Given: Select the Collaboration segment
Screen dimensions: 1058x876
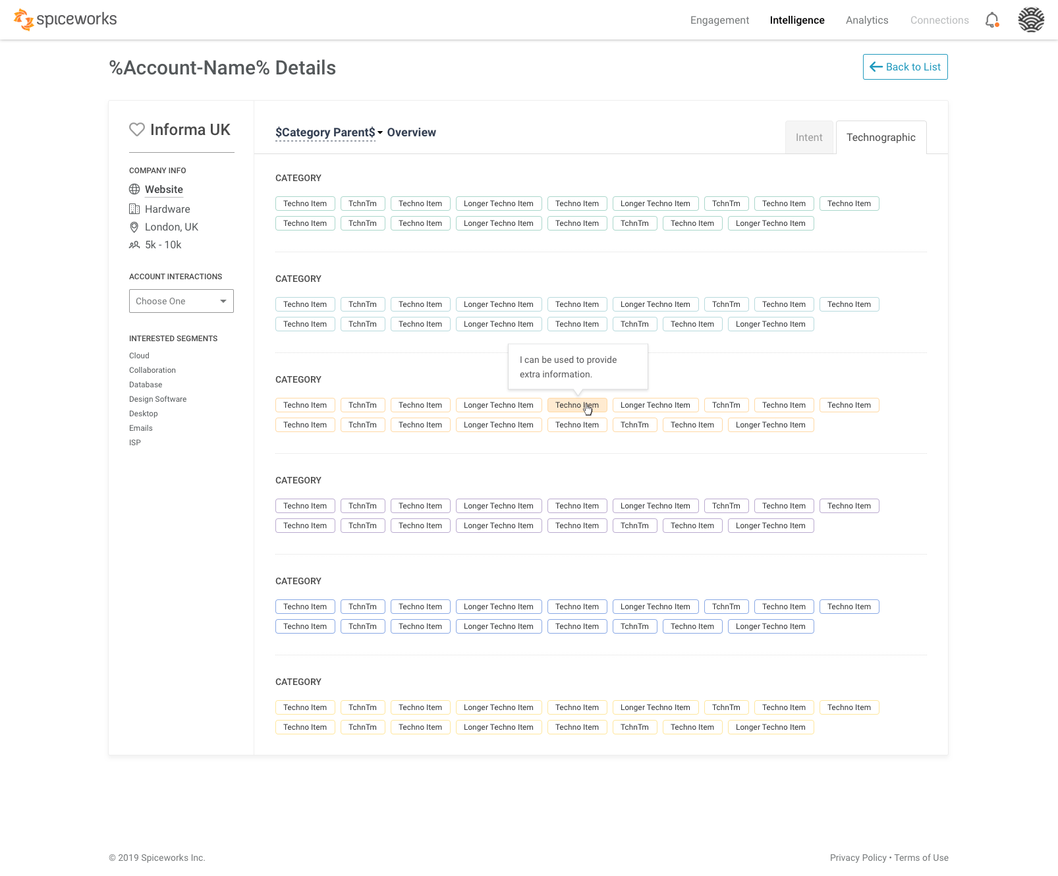Looking at the screenshot, I should click(152, 370).
